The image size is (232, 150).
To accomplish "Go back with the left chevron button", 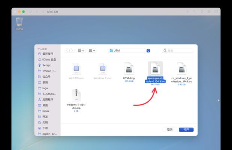I will 67,51.
